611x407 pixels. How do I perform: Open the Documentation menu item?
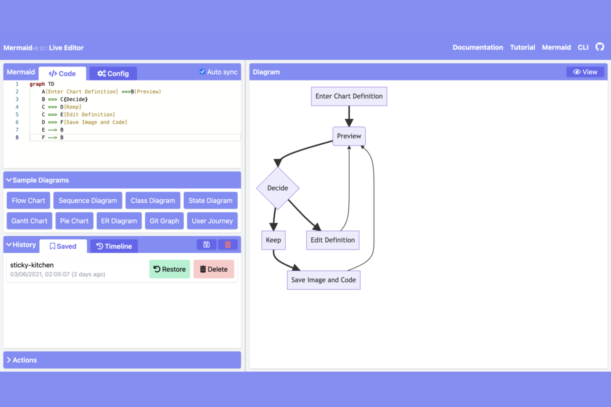tap(478, 47)
